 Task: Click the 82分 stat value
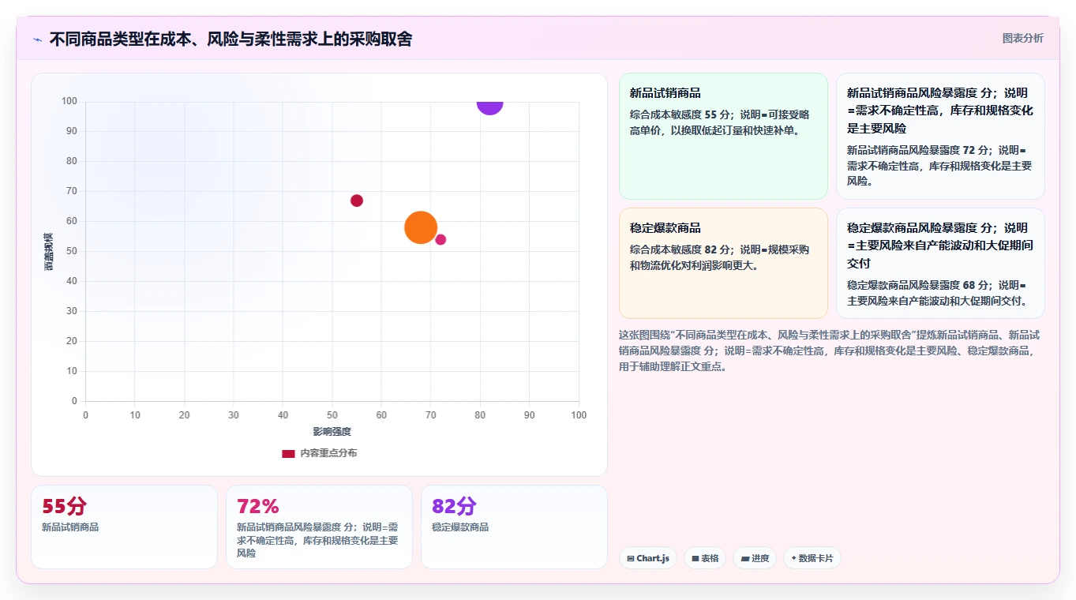tap(454, 506)
